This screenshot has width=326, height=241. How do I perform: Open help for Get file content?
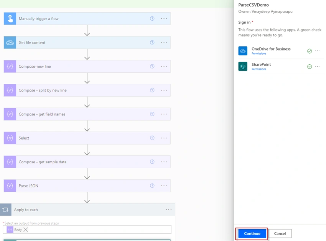[x=152, y=42]
